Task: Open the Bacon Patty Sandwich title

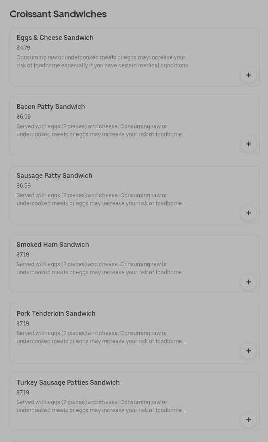Action: coord(51,106)
